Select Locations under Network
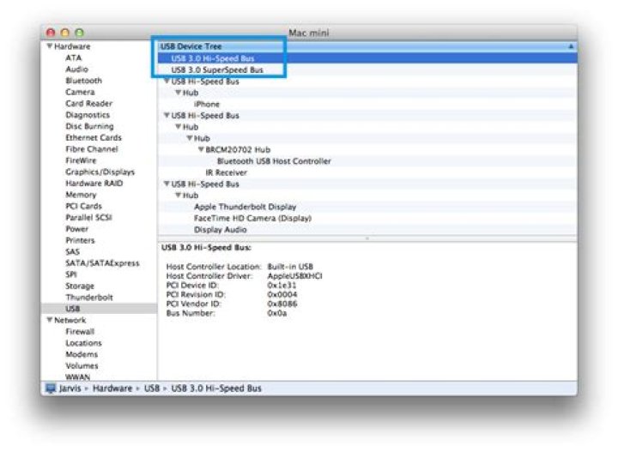Image resolution: width=618 pixels, height=452 pixels. [83, 343]
